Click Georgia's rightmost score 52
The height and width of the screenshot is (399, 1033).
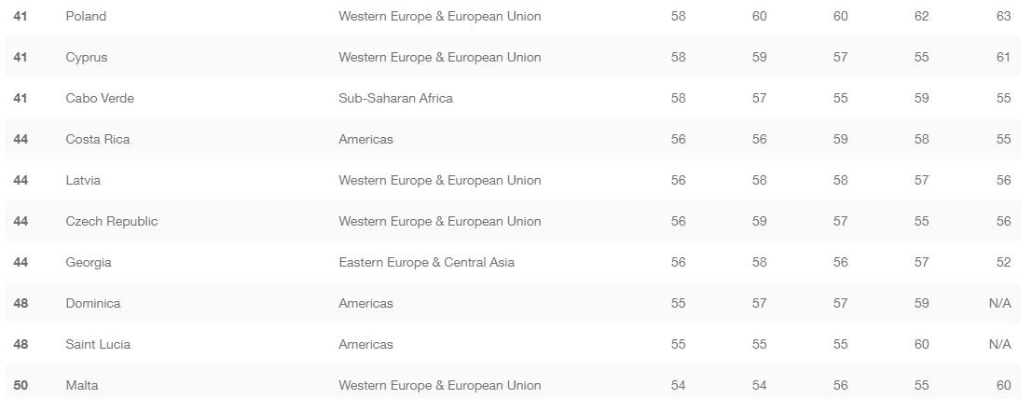[x=1003, y=263]
